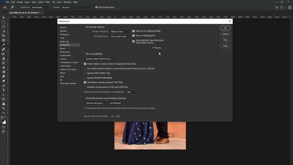The height and width of the screenshot is (165, 293).
Task: Enable Ignore EXIF Profile Tag
Action: 85,73
